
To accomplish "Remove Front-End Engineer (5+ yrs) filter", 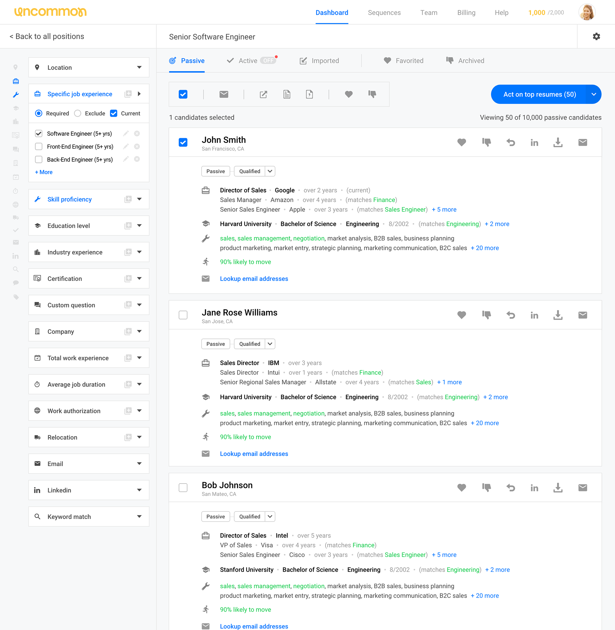I will (x=137, y=147).
